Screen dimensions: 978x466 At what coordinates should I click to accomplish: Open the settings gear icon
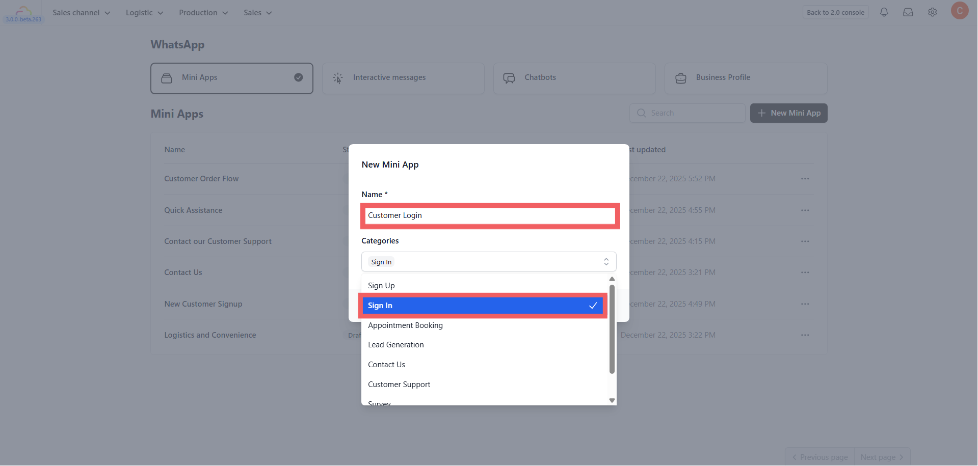932,12
